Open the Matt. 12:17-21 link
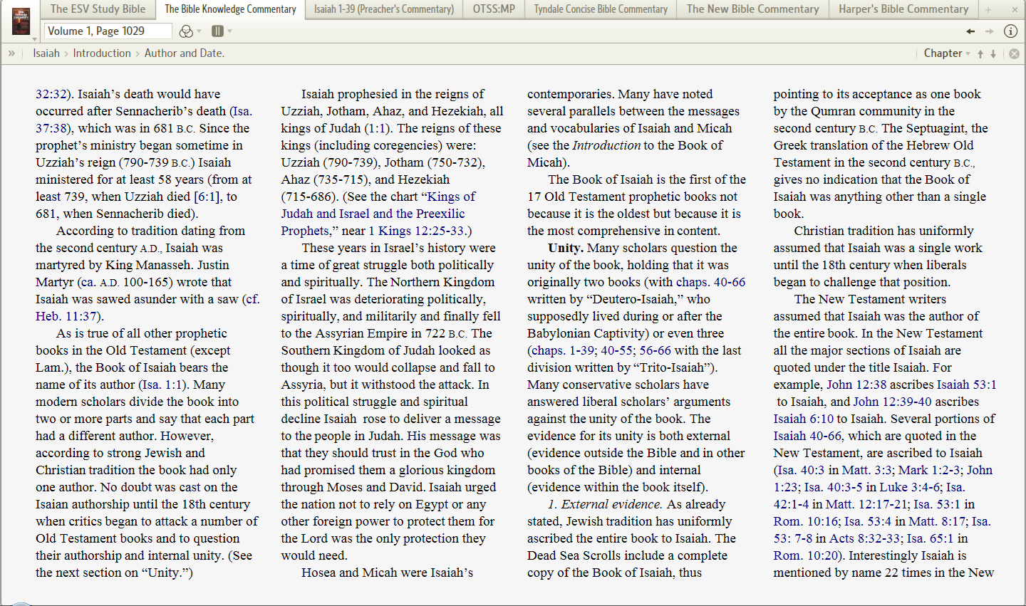The height and width of the screenshot is (606, 1026). [x=866, y=504]
